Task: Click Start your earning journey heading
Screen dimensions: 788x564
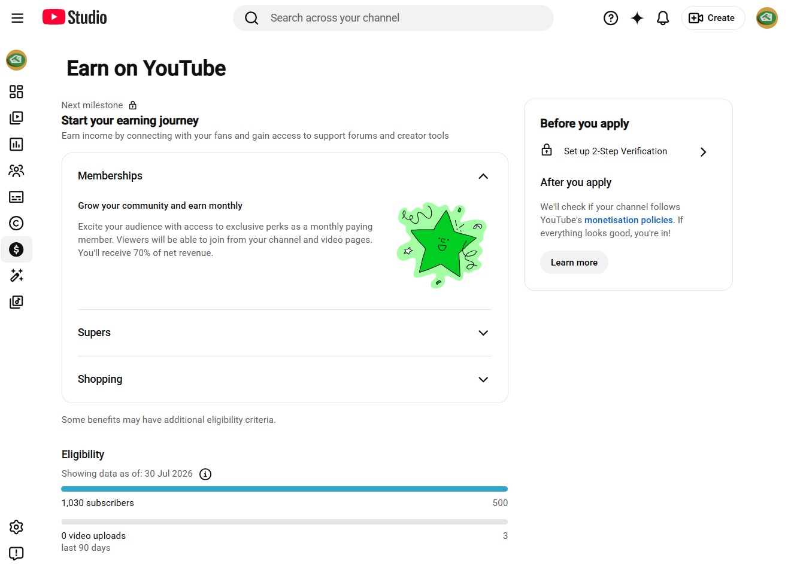Action: [130, 121]
